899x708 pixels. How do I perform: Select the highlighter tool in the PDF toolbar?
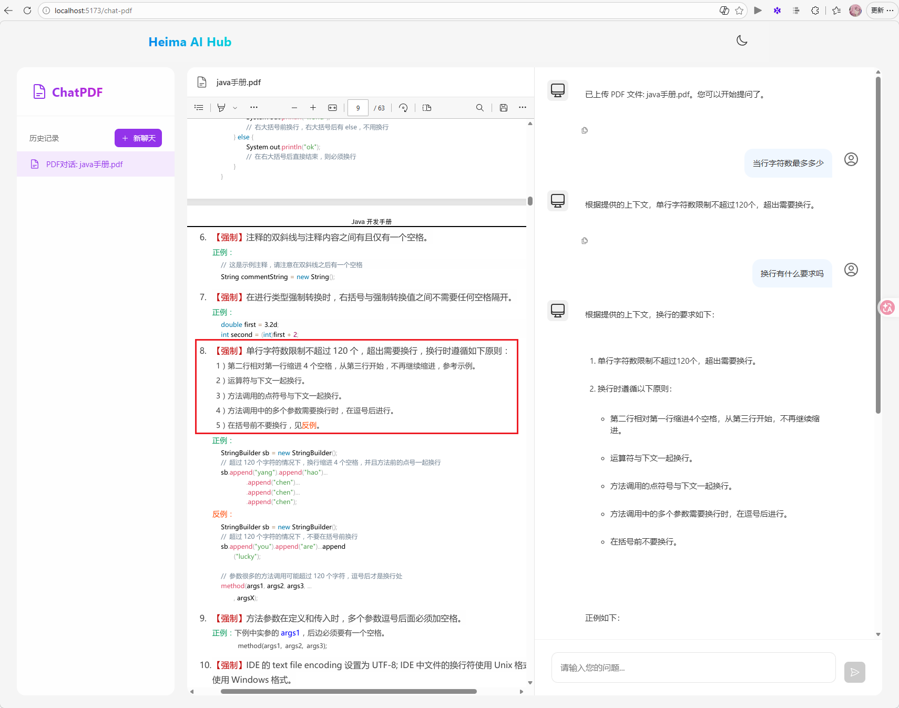[x=221, y=108]
